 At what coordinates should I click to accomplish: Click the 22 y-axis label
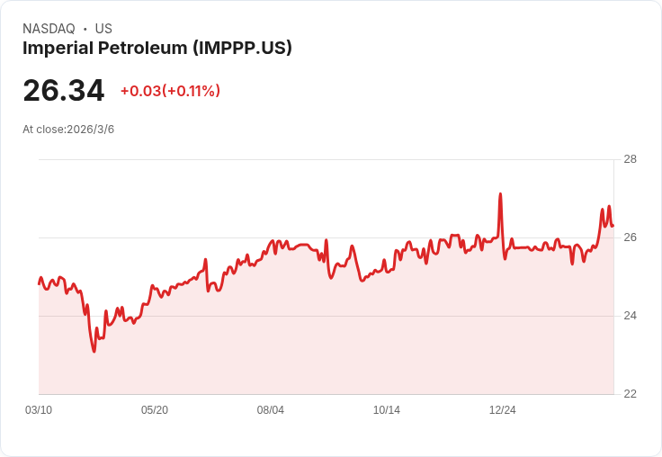[630, 394]
